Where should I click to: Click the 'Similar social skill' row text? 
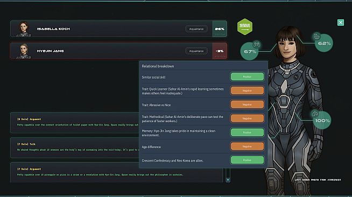pos(153,77)
